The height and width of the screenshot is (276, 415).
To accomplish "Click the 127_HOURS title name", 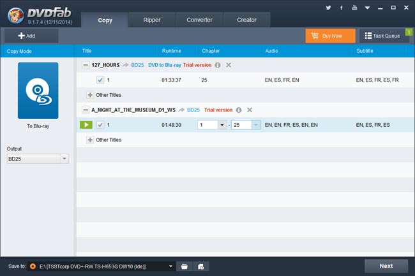I will [x=105, y=65].
